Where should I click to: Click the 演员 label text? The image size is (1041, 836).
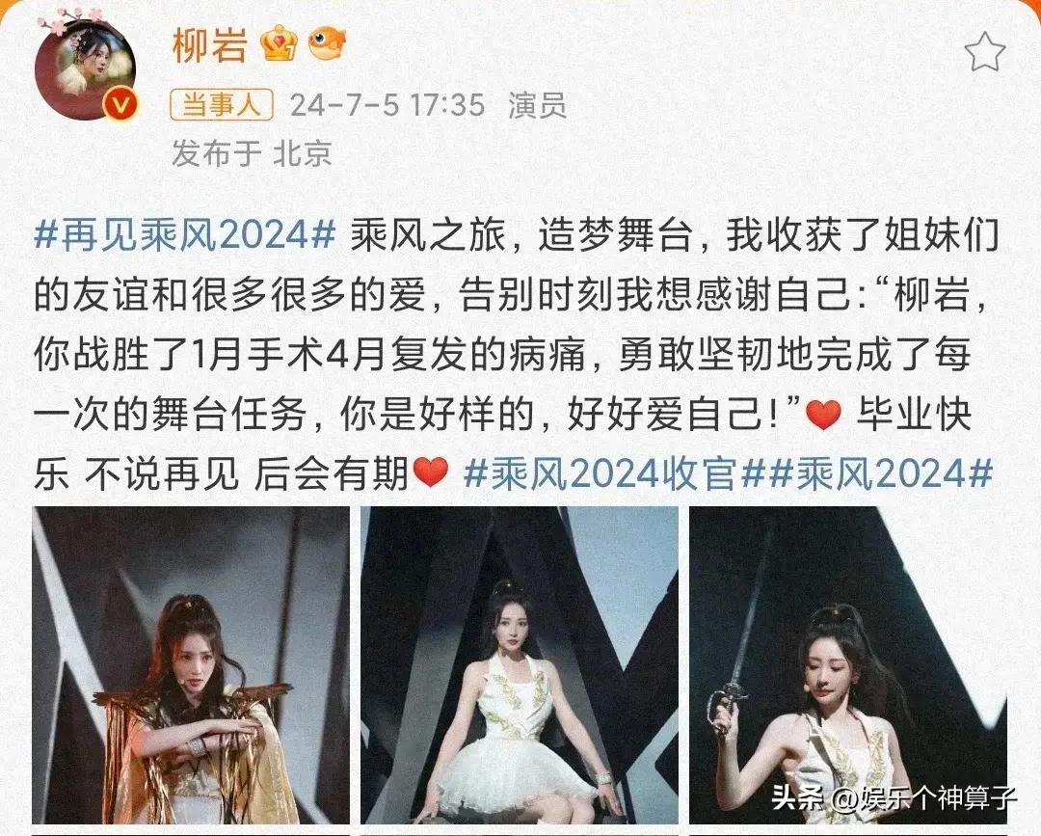(537, 105)
